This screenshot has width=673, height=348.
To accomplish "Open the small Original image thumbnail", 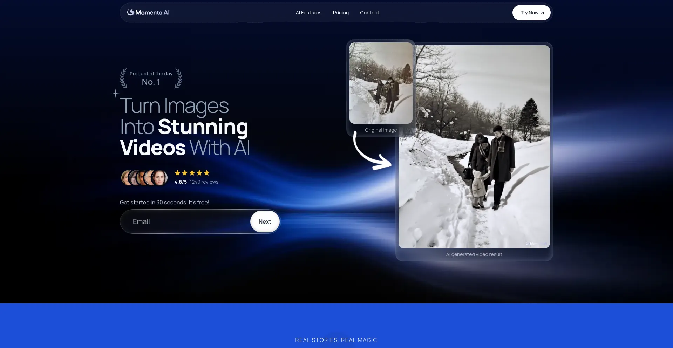I will [381, 83].
